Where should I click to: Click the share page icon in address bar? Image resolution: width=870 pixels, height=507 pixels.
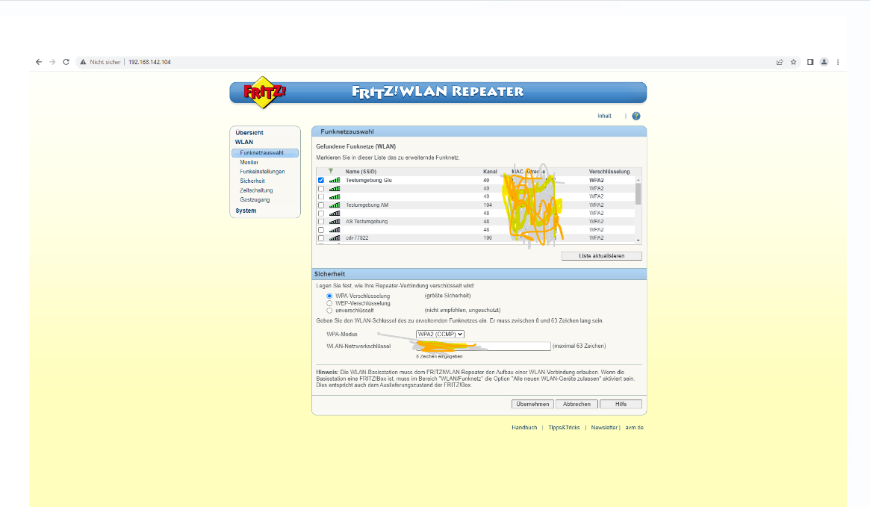tap(780, 62)
